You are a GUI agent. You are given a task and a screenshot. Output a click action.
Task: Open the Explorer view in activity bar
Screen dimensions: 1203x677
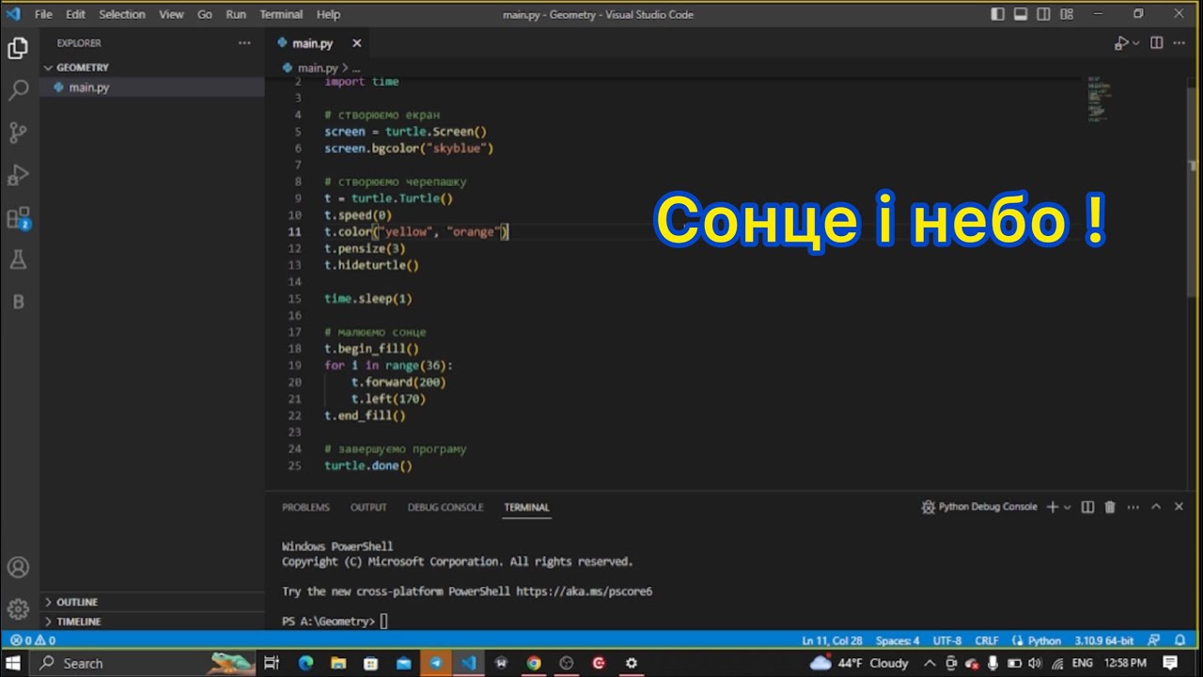(18, 49)
